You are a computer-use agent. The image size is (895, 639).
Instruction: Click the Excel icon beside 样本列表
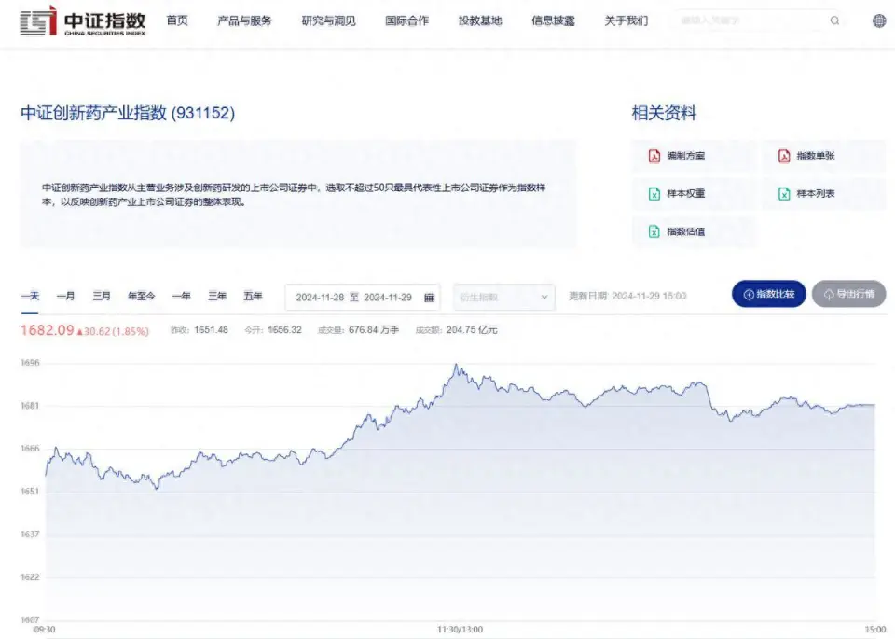pos(784,194)
